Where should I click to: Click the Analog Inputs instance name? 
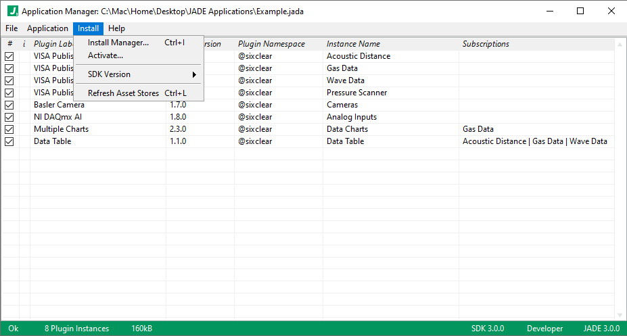coord(352,117)
